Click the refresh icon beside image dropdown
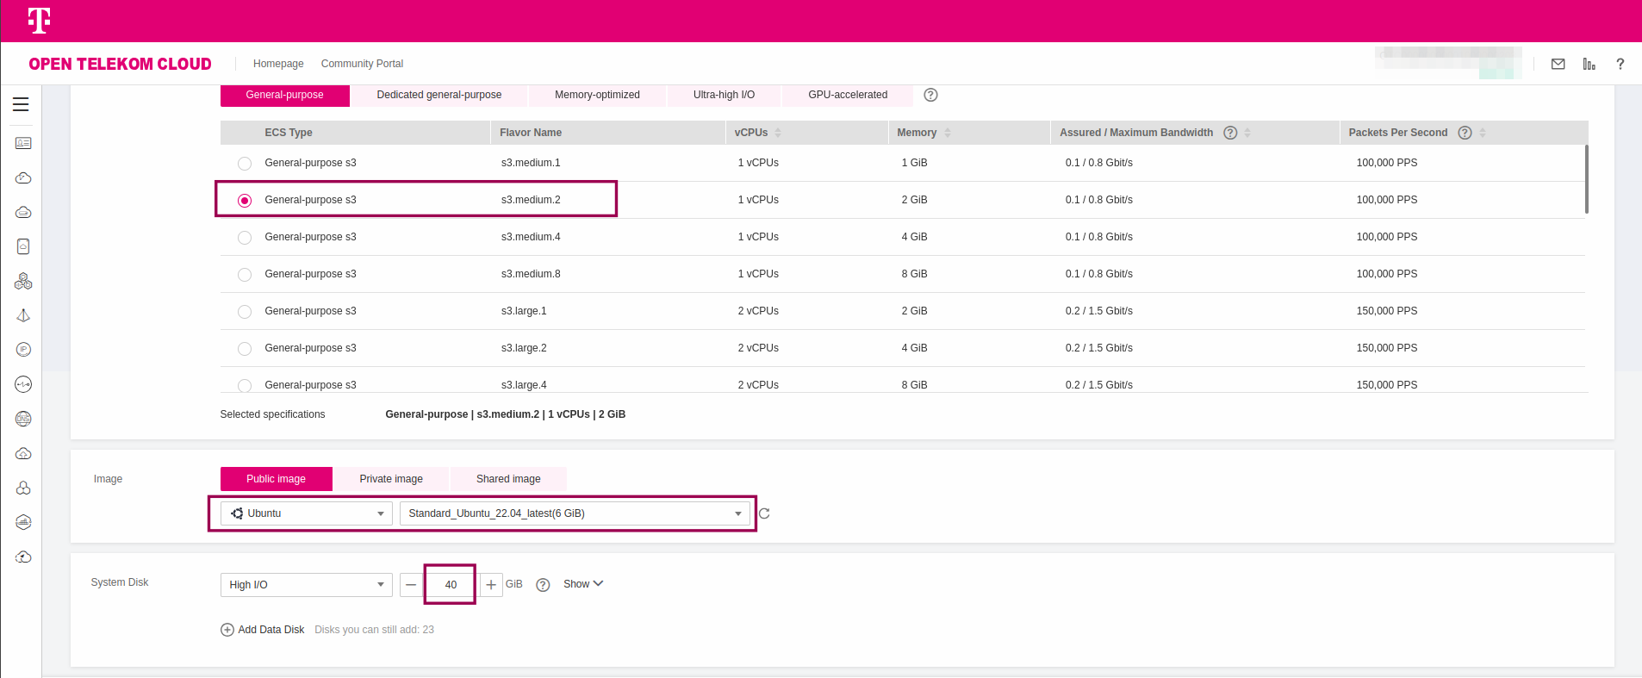 coord(764,513)
